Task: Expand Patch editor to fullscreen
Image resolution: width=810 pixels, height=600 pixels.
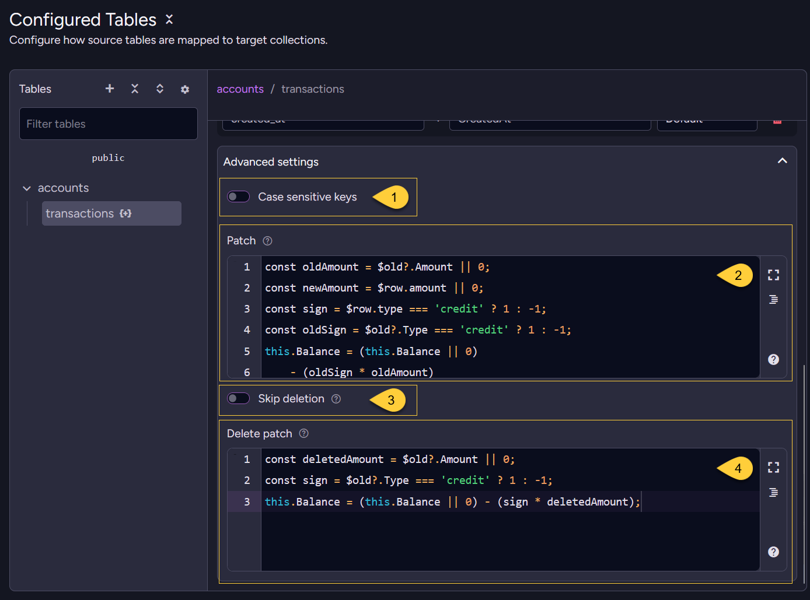Action: click(x=773, y=275)
